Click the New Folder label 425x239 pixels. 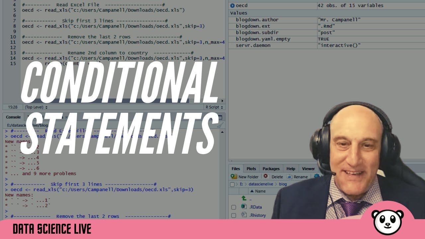(x=248, y=177)
